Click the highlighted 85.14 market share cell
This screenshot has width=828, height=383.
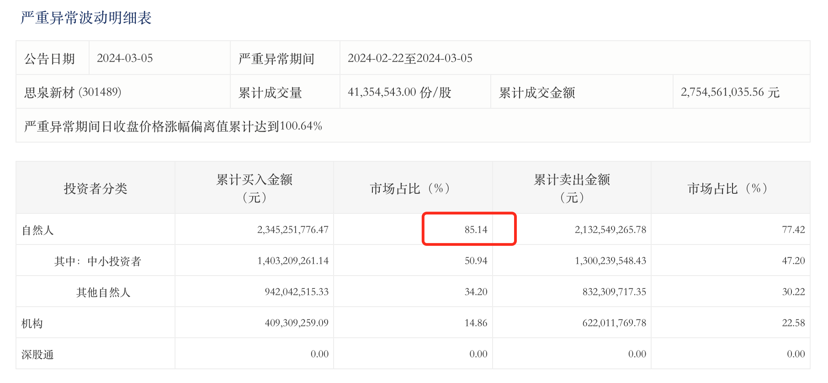point(476,229)
